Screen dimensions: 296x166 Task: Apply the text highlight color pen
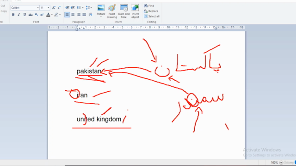tap(56, 15)
